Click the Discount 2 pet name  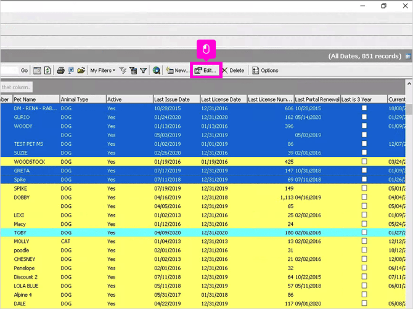pos(25,277)
